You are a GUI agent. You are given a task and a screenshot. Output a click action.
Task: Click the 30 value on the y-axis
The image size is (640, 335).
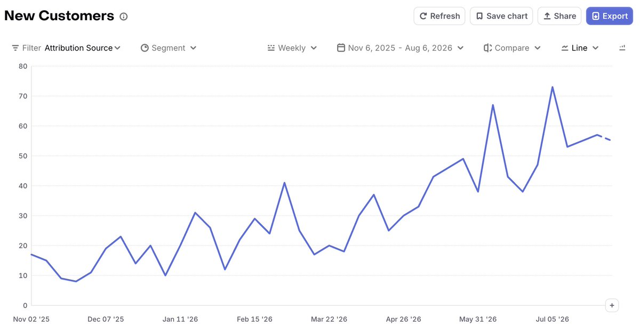22,216
